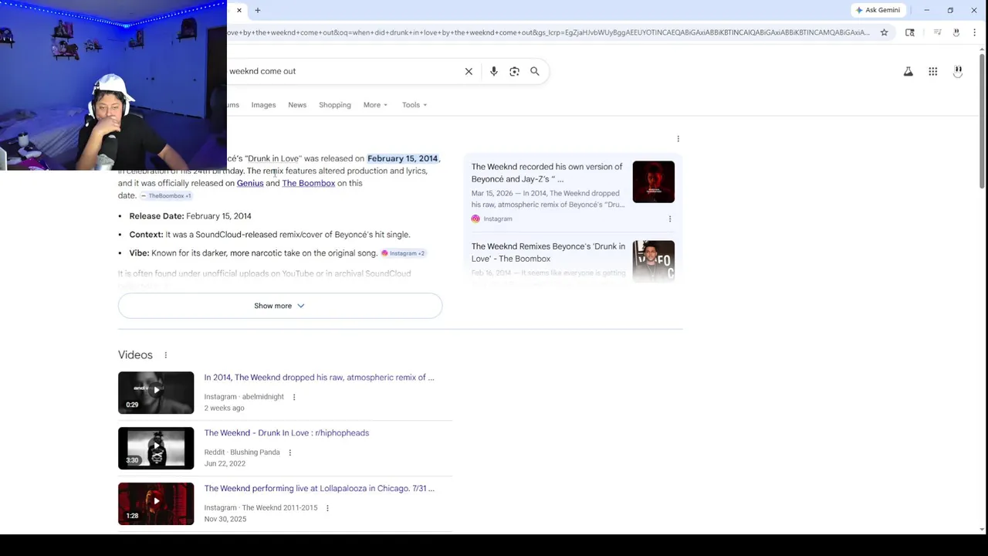Click the 'Release Date:' bullet text

(x=157, y=216)
